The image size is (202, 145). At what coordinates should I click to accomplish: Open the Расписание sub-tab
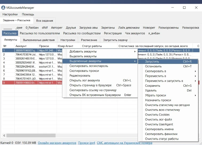coord(89,40)
